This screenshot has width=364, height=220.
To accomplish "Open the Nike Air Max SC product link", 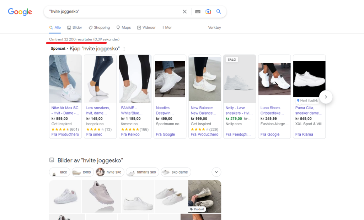I will point(65,110).
